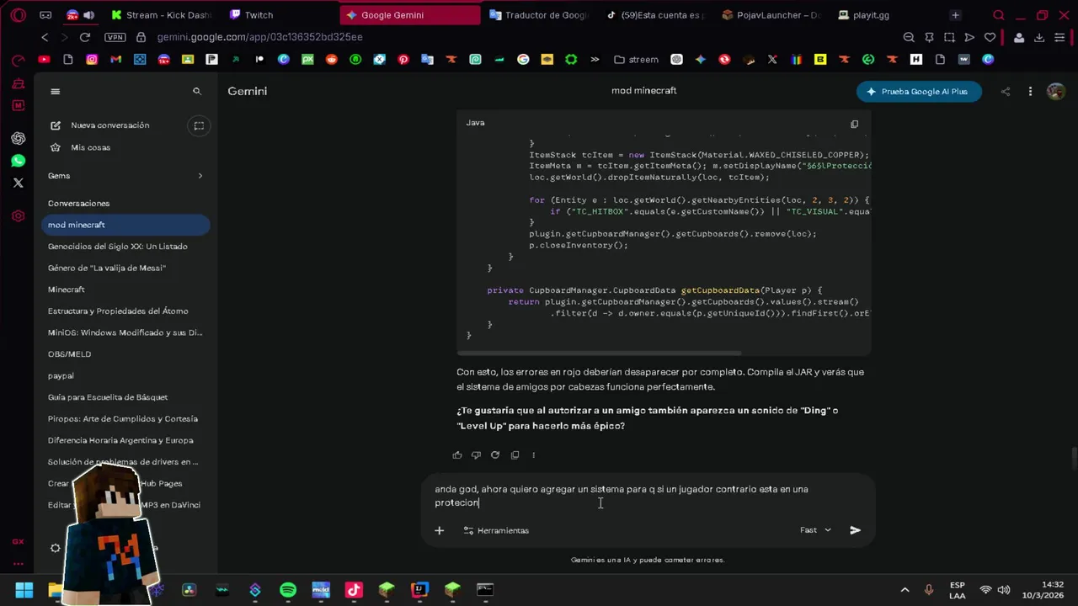Open ChatGPT in the Opera sidebar
The width and height of the screenshot is (1078, 606).
18,138
